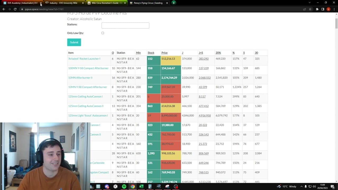338x190 pixels.
Task: Close the Industry - EVE University Wiki tab
Action: (x=83, y=3)
